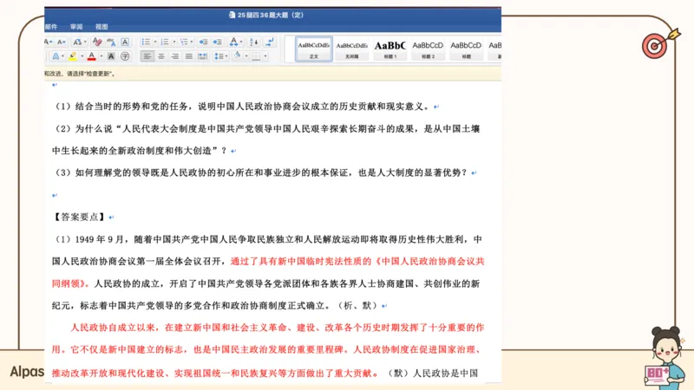The width and height of the screenshot is (694, 390).
Task: Increase the paragraph indent
Action: click(218, 42)
